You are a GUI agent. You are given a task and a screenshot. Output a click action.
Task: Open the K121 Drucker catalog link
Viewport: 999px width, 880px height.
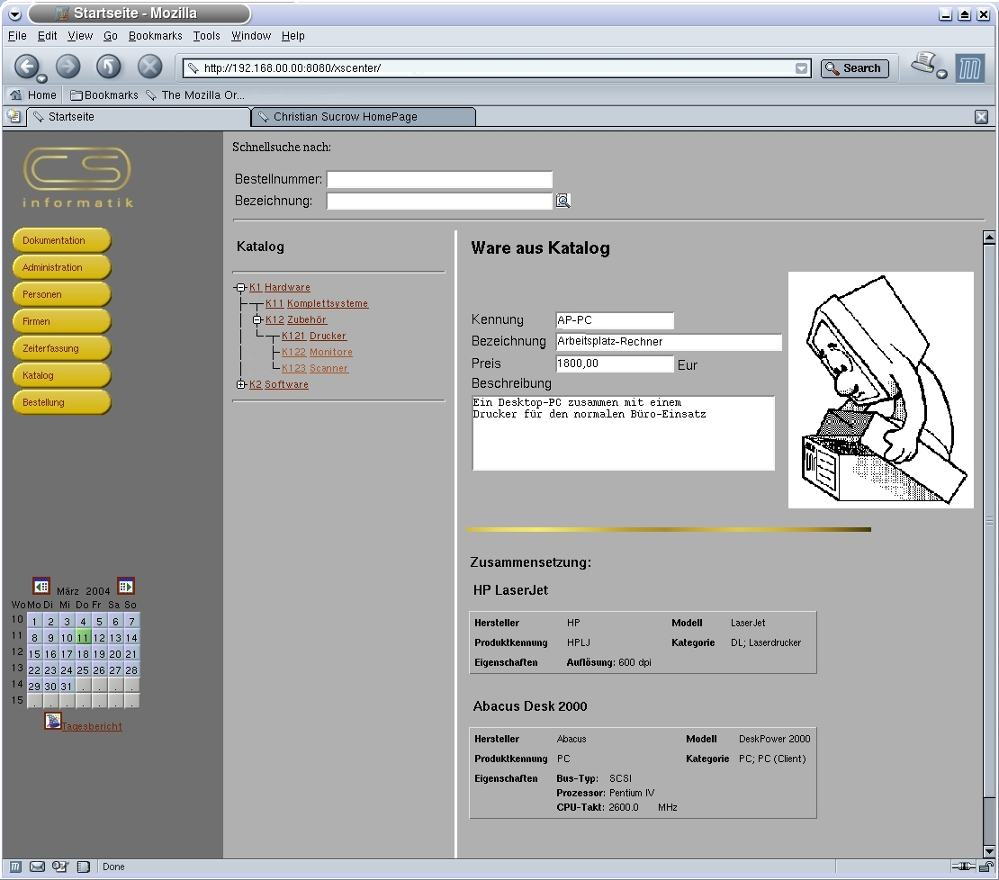pos(314,337)
